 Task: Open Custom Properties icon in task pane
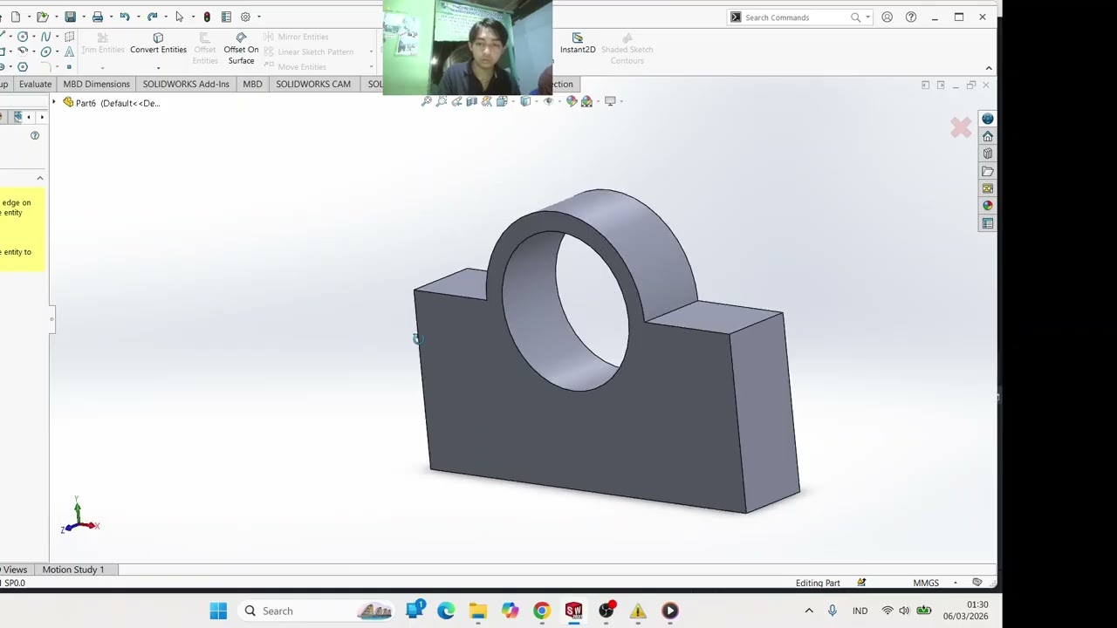coord(988,223)
